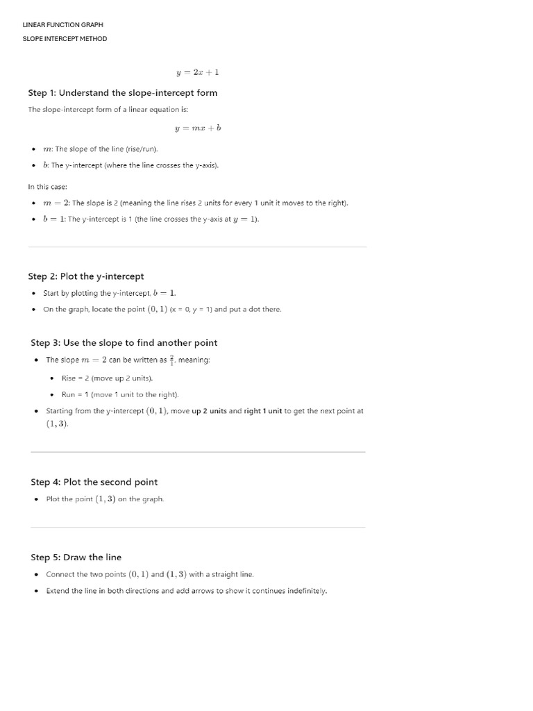This screenshot has height=711, width=533.
Task: Click the bullet stating the slope is 2
Action: [x=196, y=203]
